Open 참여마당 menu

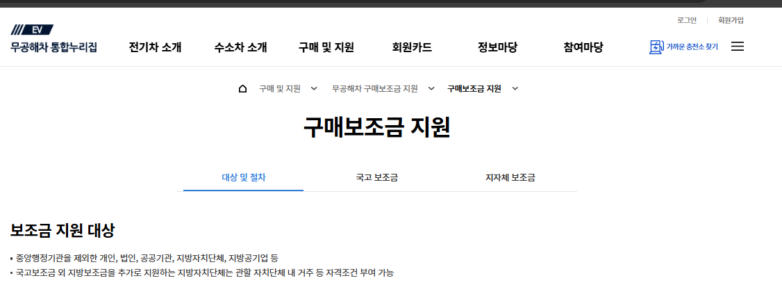click(583, 47)
